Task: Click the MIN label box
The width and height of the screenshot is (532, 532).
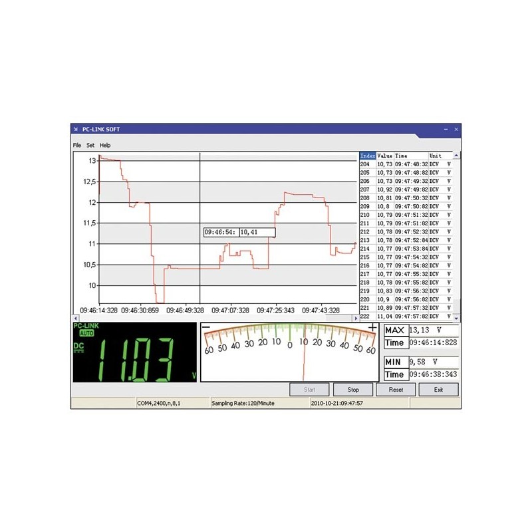Action: [396, 362]
